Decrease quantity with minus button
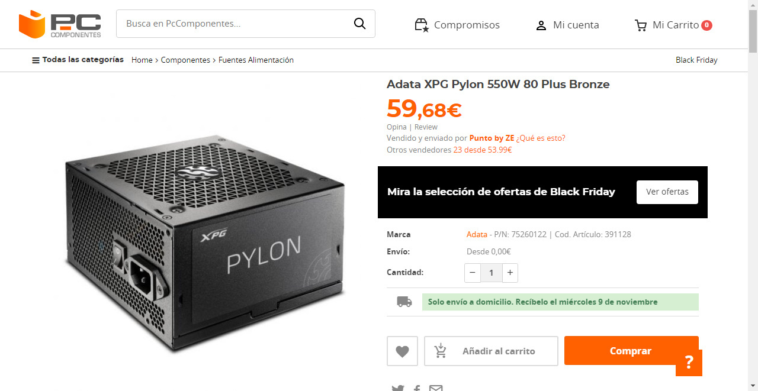Image resolution: width=758 pixels, height=391 pixels. pos(472,273)
